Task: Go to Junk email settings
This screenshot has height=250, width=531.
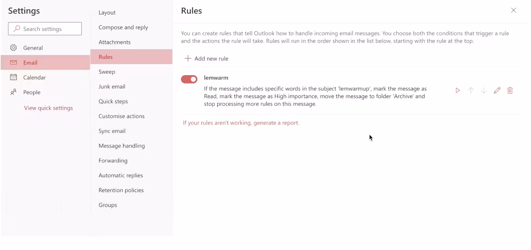Action: click(x=112, y=86)
